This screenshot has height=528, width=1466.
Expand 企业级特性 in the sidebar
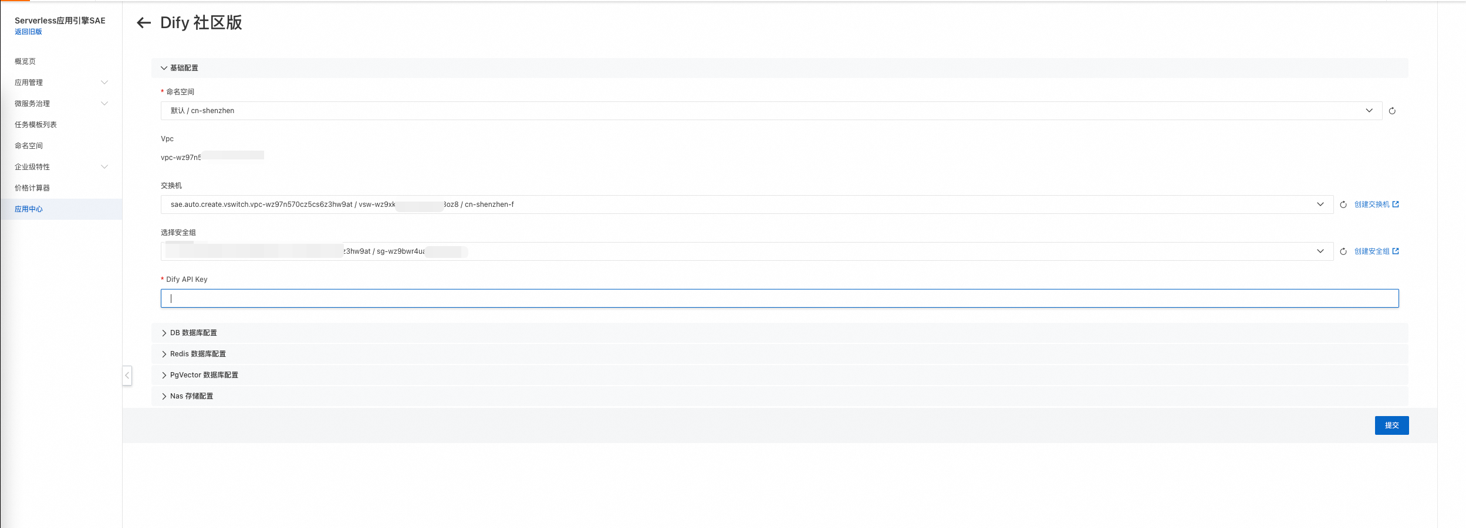click(61, 167)
